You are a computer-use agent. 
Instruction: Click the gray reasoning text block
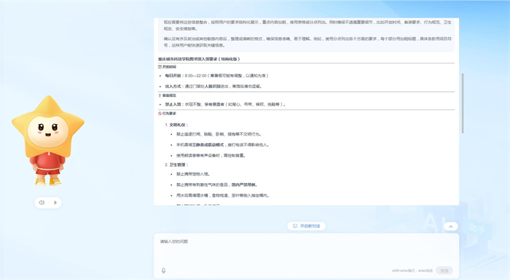click(x=307, y=34)
